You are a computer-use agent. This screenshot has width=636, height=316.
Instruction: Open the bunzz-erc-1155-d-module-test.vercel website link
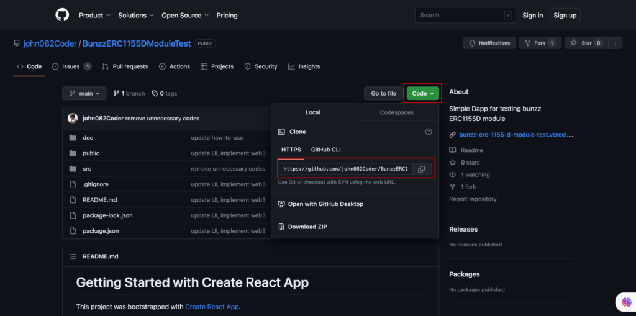click(x=516, y=135)
